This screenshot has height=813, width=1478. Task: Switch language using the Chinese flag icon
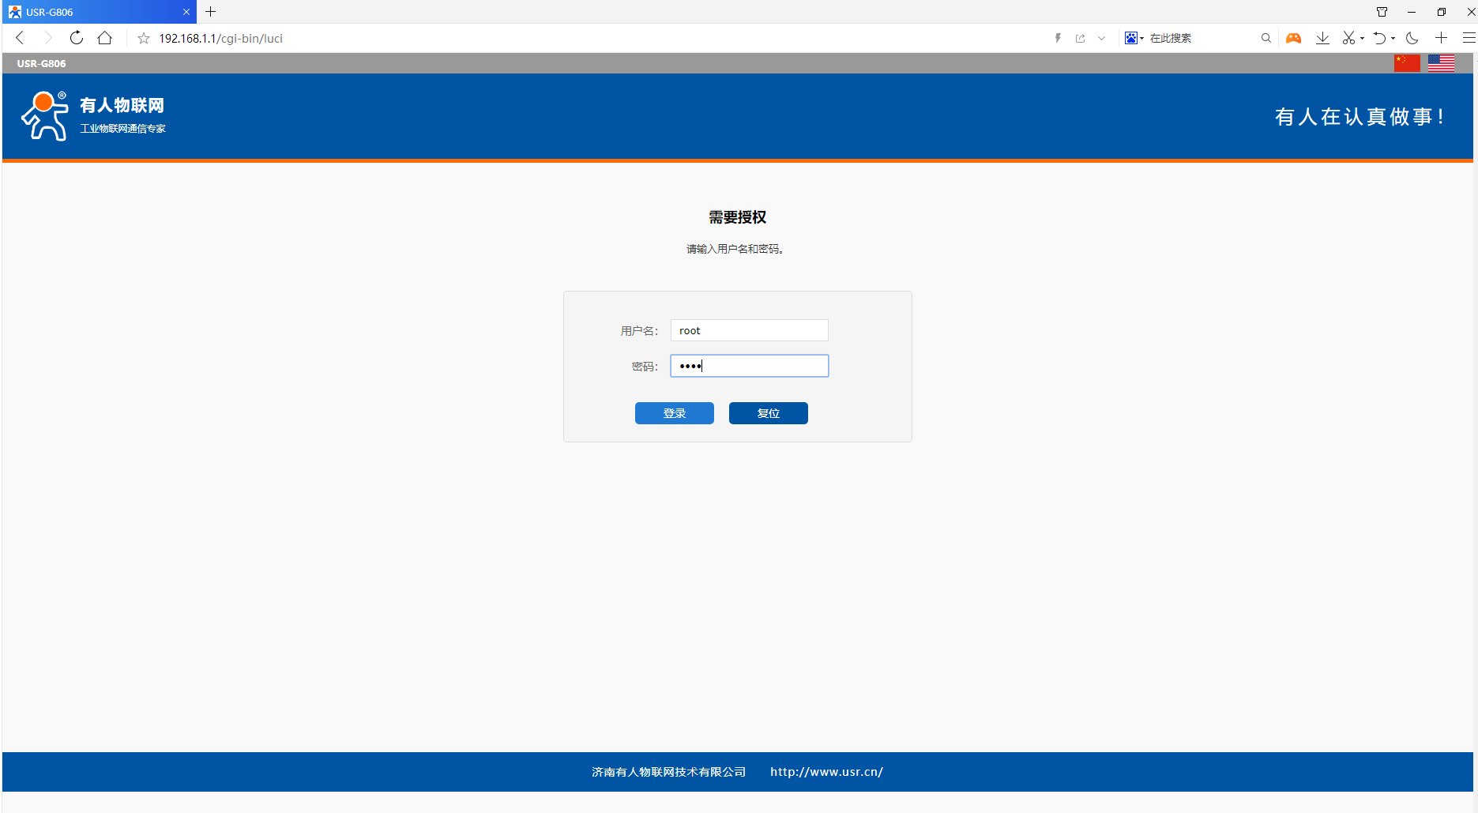pyautogui.click(x=1406, y=63)
